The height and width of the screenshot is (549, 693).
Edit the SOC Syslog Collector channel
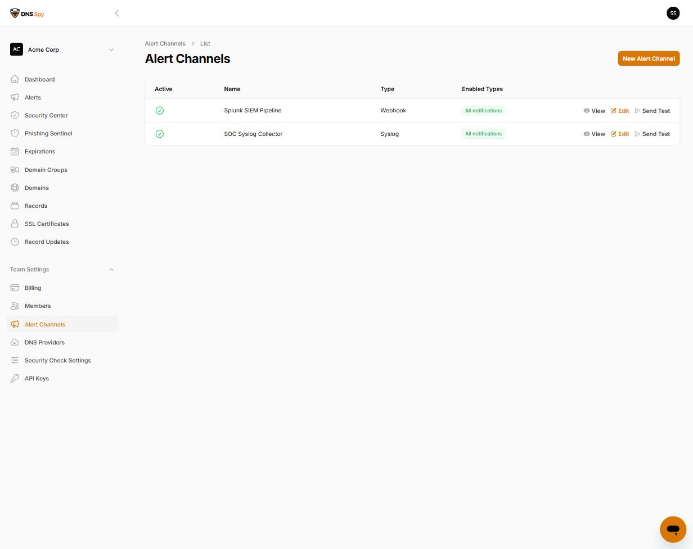coord(620,134)
